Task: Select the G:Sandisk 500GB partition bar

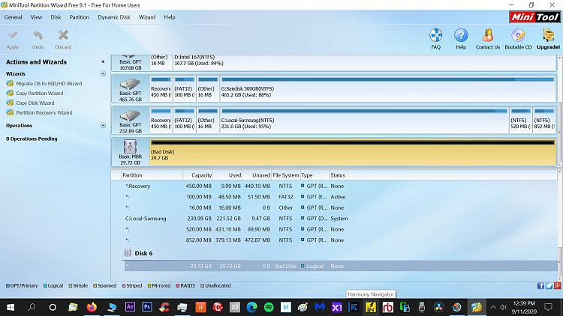Action: 388,89
